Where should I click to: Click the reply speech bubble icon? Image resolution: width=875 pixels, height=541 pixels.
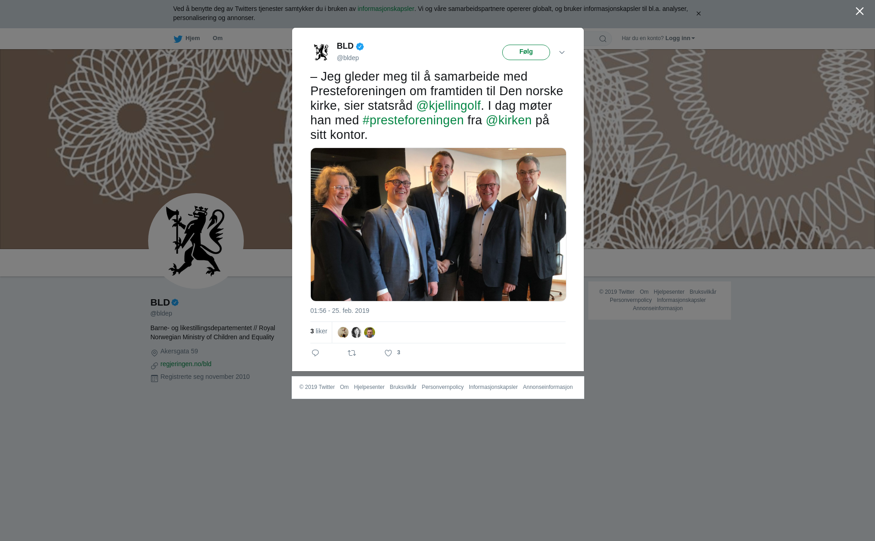coord(315,353)
